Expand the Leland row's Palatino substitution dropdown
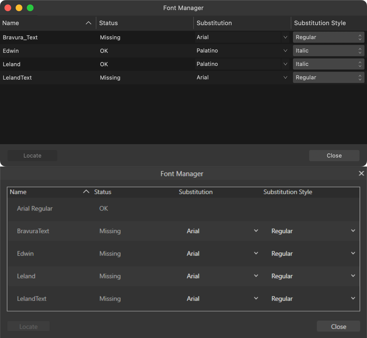The image size is (367, 338). click(x=285, y=64)
